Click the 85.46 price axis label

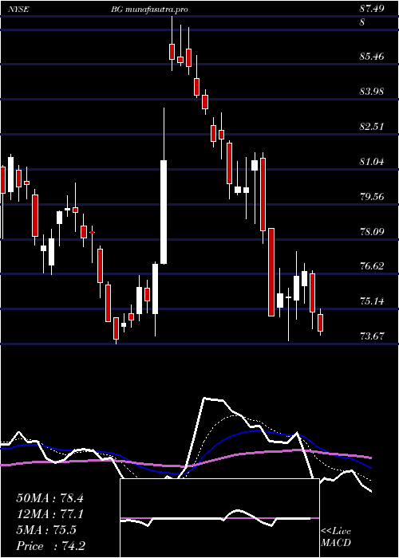click(373, 57)
